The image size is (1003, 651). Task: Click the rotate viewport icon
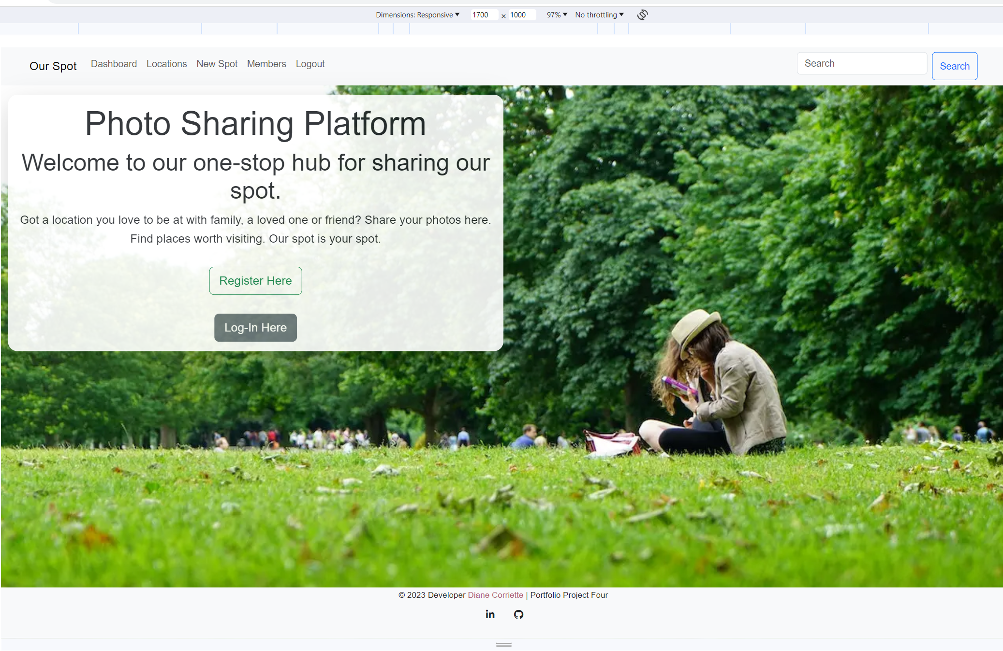642,15
